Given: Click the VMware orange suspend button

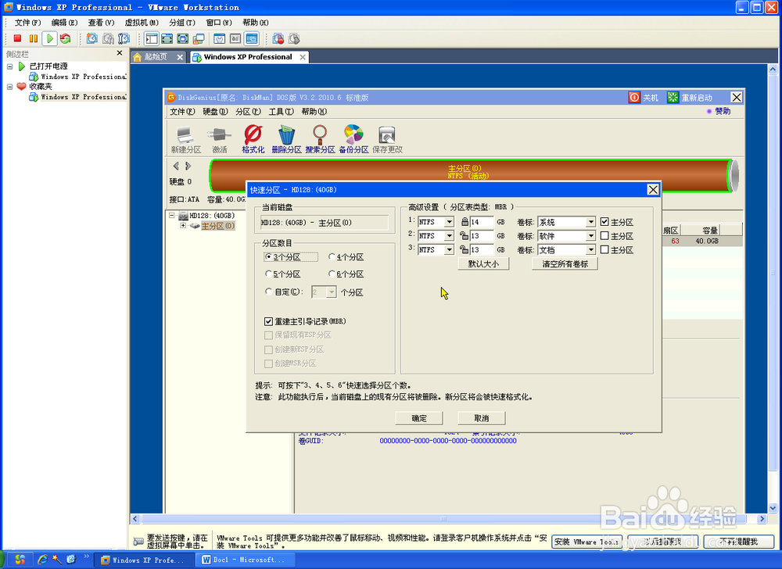Looking at the screenshot, I should click(34, 38).
